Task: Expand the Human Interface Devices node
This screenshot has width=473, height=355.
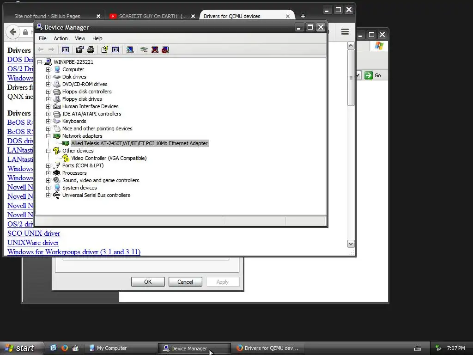Action: click(48, 106)
